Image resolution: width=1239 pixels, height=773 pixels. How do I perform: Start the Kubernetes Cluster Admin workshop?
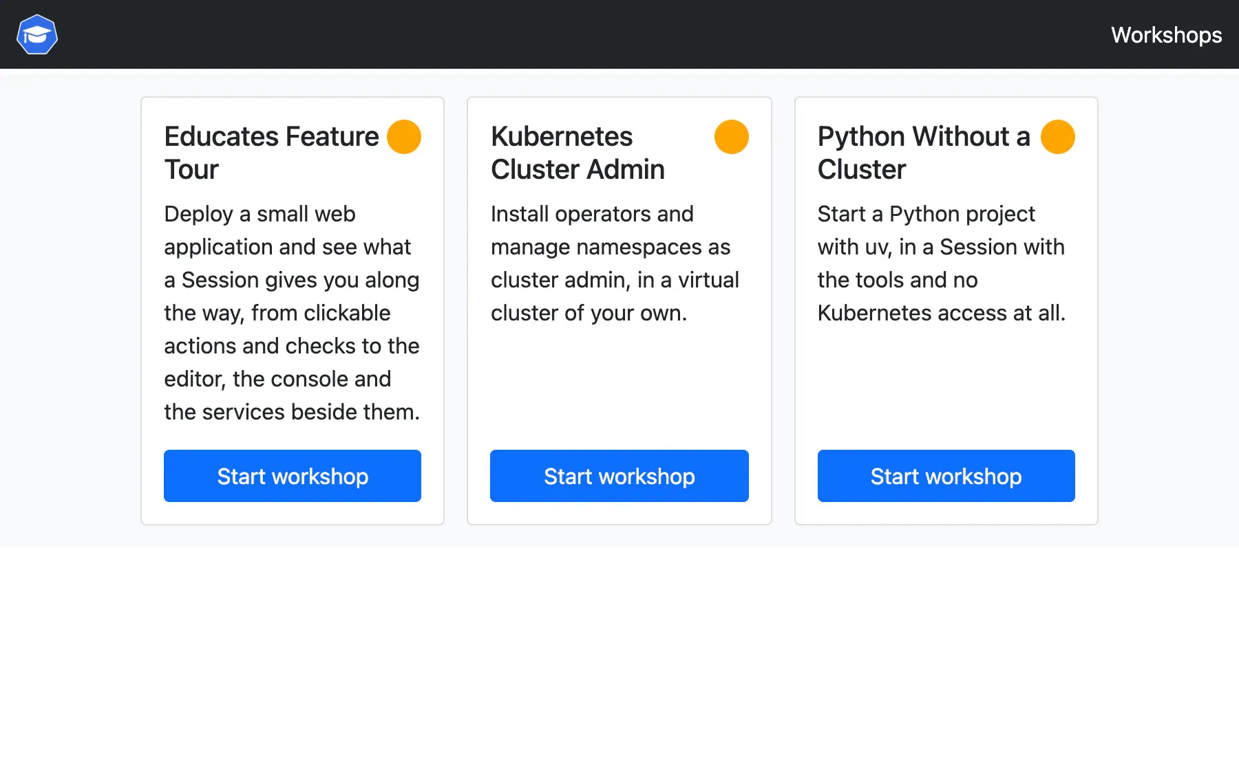click(619, 476)
